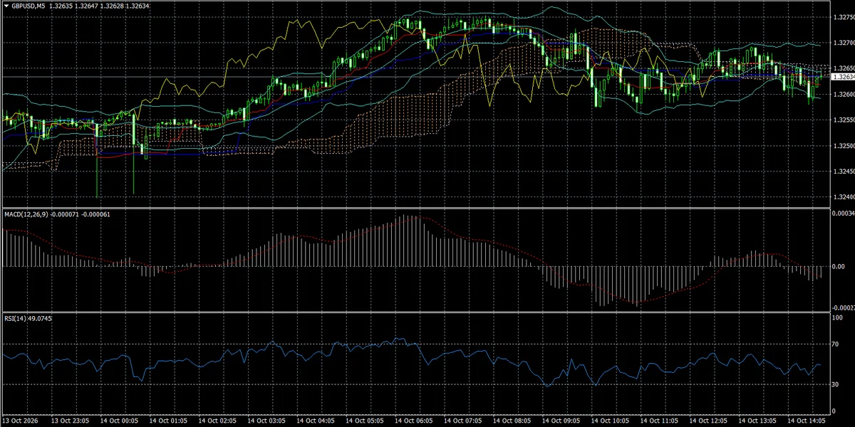Click the 14 Oct 07:05 time label
Viewport: 855px width, 427px height.
click(x=465, y=421)
